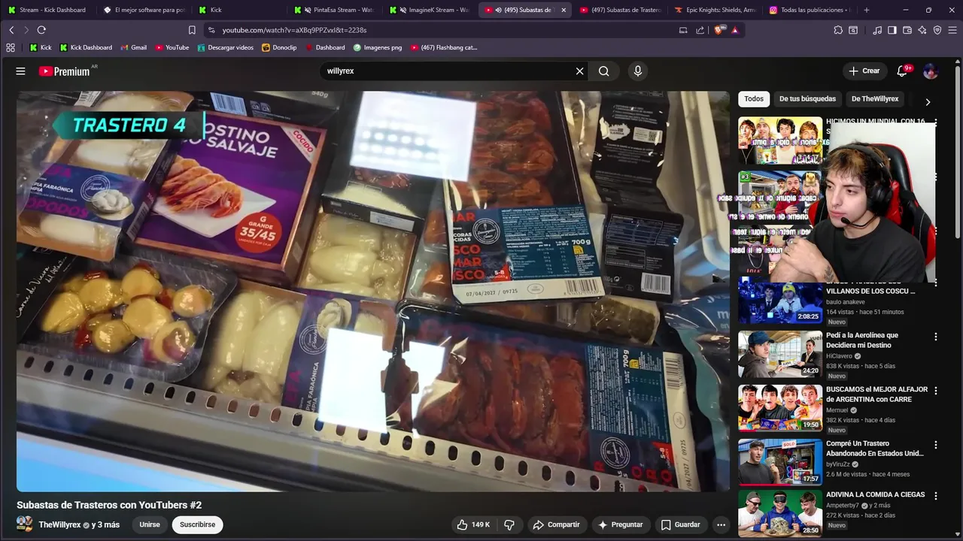Image resolution: width=963 pixels, height=541 pixels.
Task: Open more actions menu beside Guardar
Action: point(721,524)
